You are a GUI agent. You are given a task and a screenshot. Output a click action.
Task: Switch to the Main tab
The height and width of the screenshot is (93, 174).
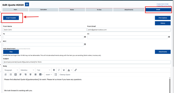pos(15,10)
